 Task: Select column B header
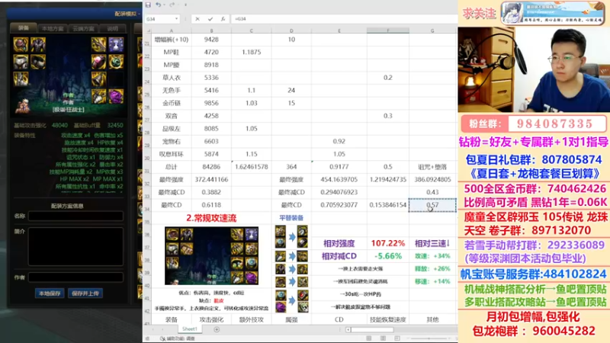211,30
